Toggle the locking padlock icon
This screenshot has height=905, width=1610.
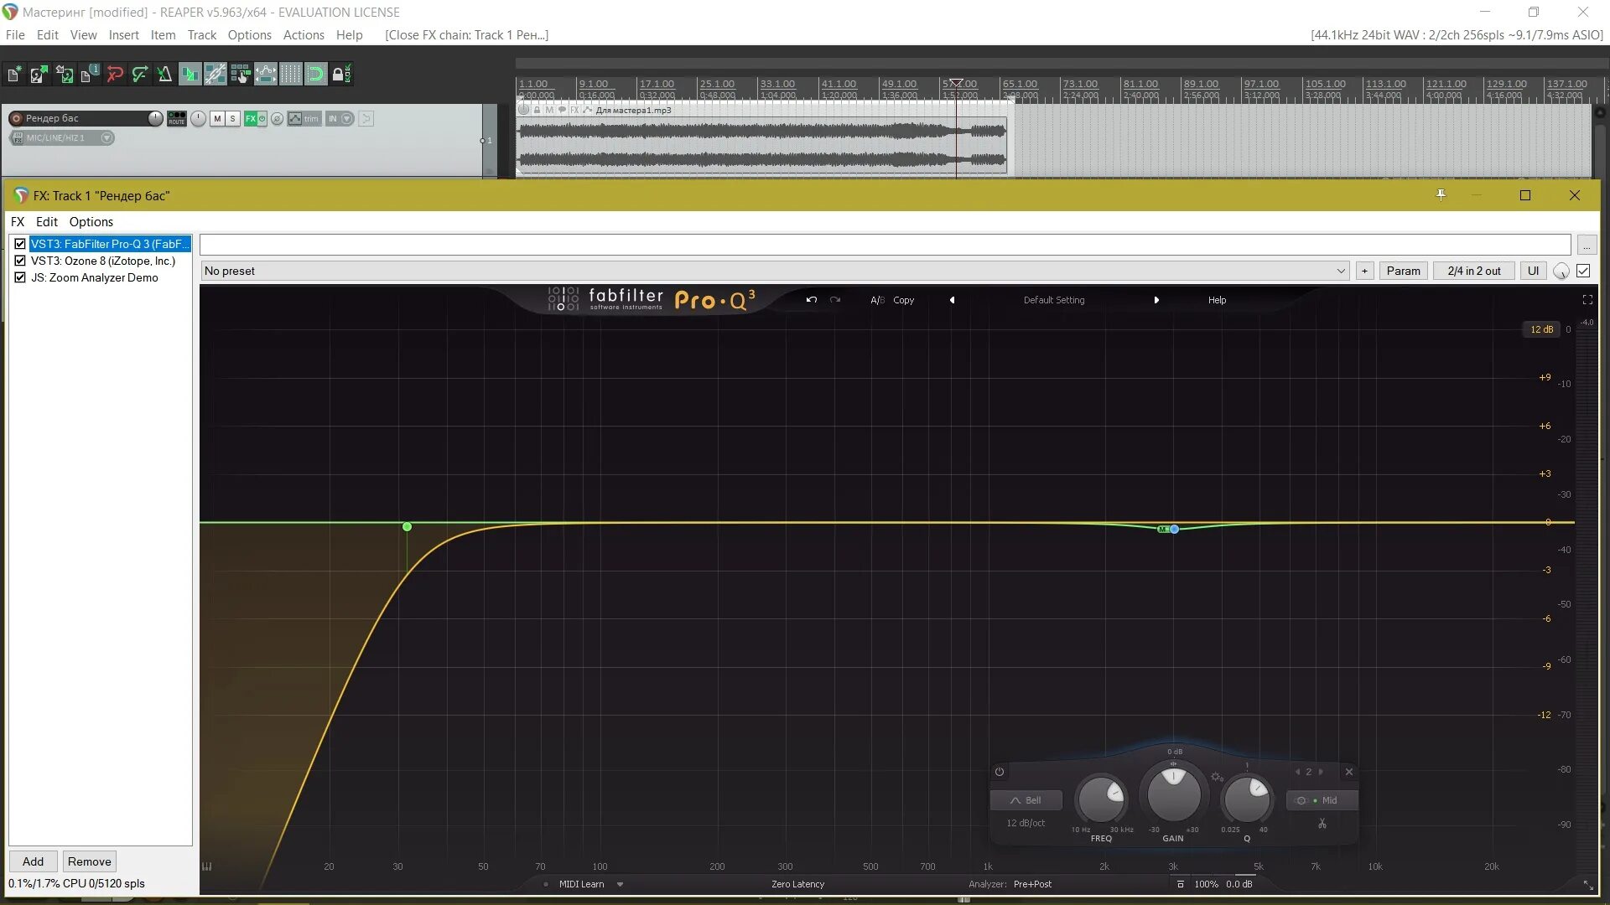pyautogui.click(x=341, y=75)
